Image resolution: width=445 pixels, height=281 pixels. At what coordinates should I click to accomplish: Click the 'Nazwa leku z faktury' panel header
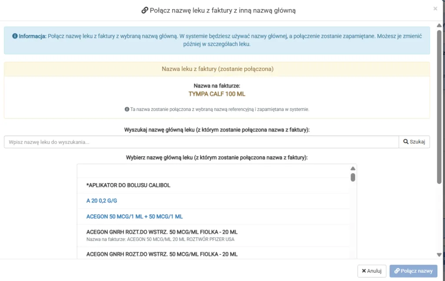[217, 69]
